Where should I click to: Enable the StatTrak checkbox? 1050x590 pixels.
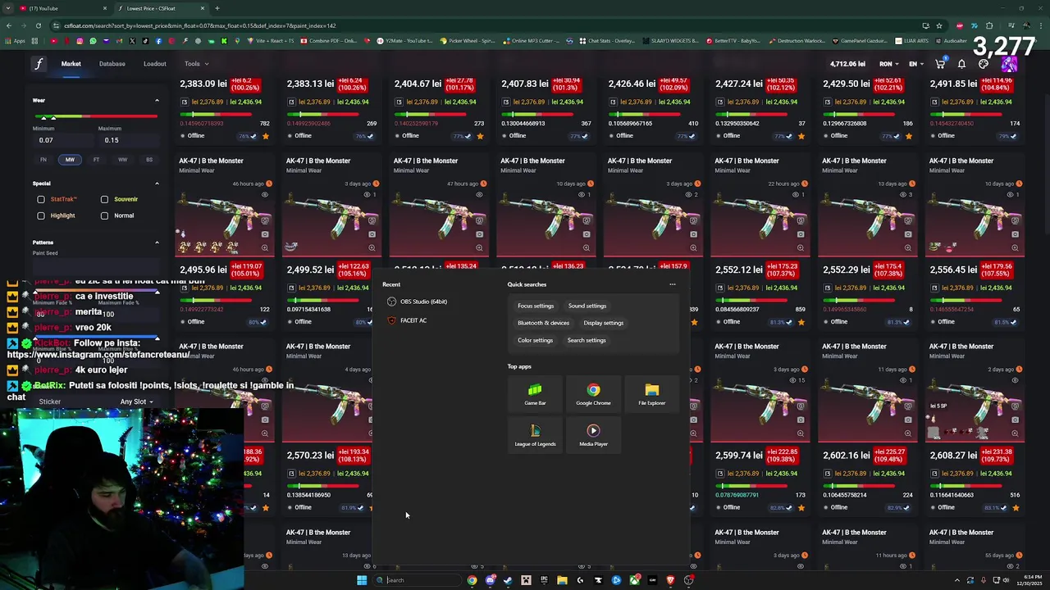41,199
